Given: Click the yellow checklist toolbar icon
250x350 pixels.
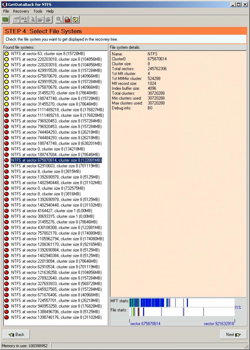Looking at the screenshot, I should (x=76, y=20).
